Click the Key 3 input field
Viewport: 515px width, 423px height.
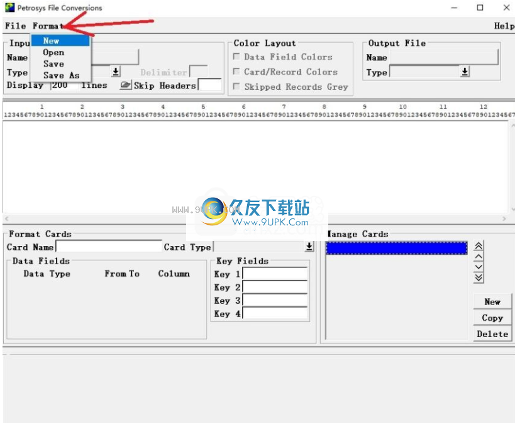coord(275,300)
